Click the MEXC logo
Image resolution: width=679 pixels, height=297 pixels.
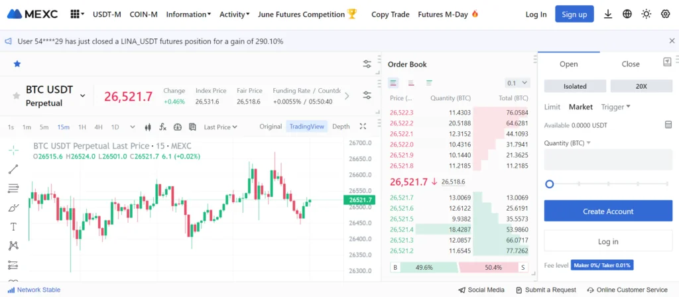pyautogui.click(x=32, y=15)
